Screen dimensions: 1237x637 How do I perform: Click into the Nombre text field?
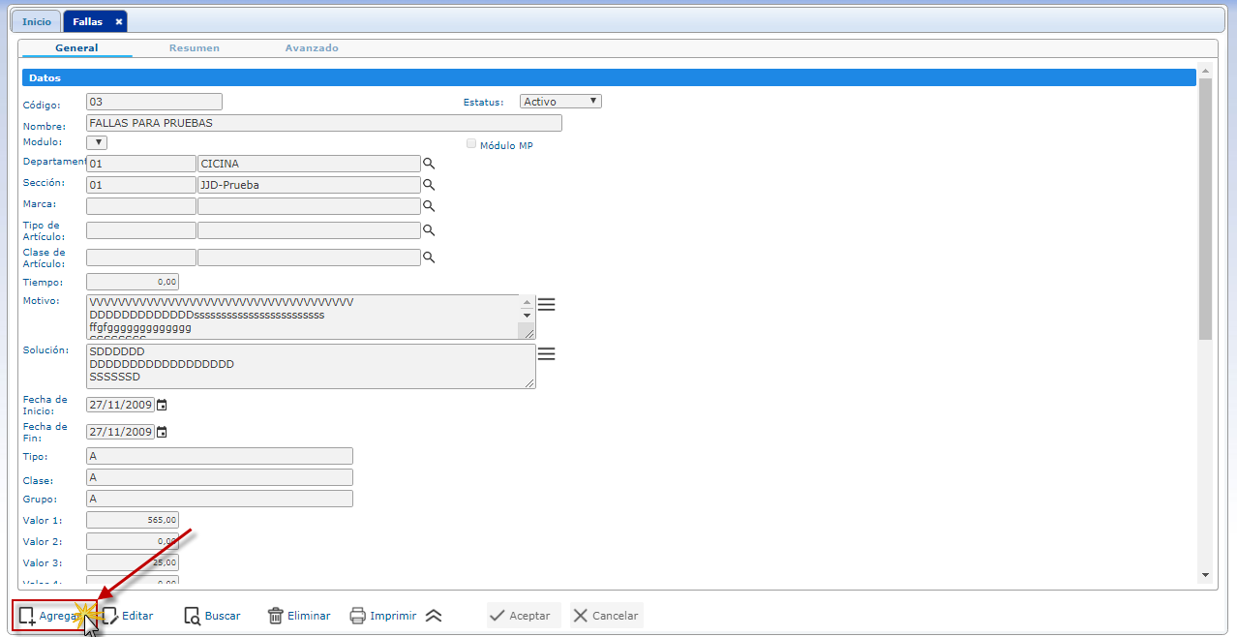coord(323,123)
